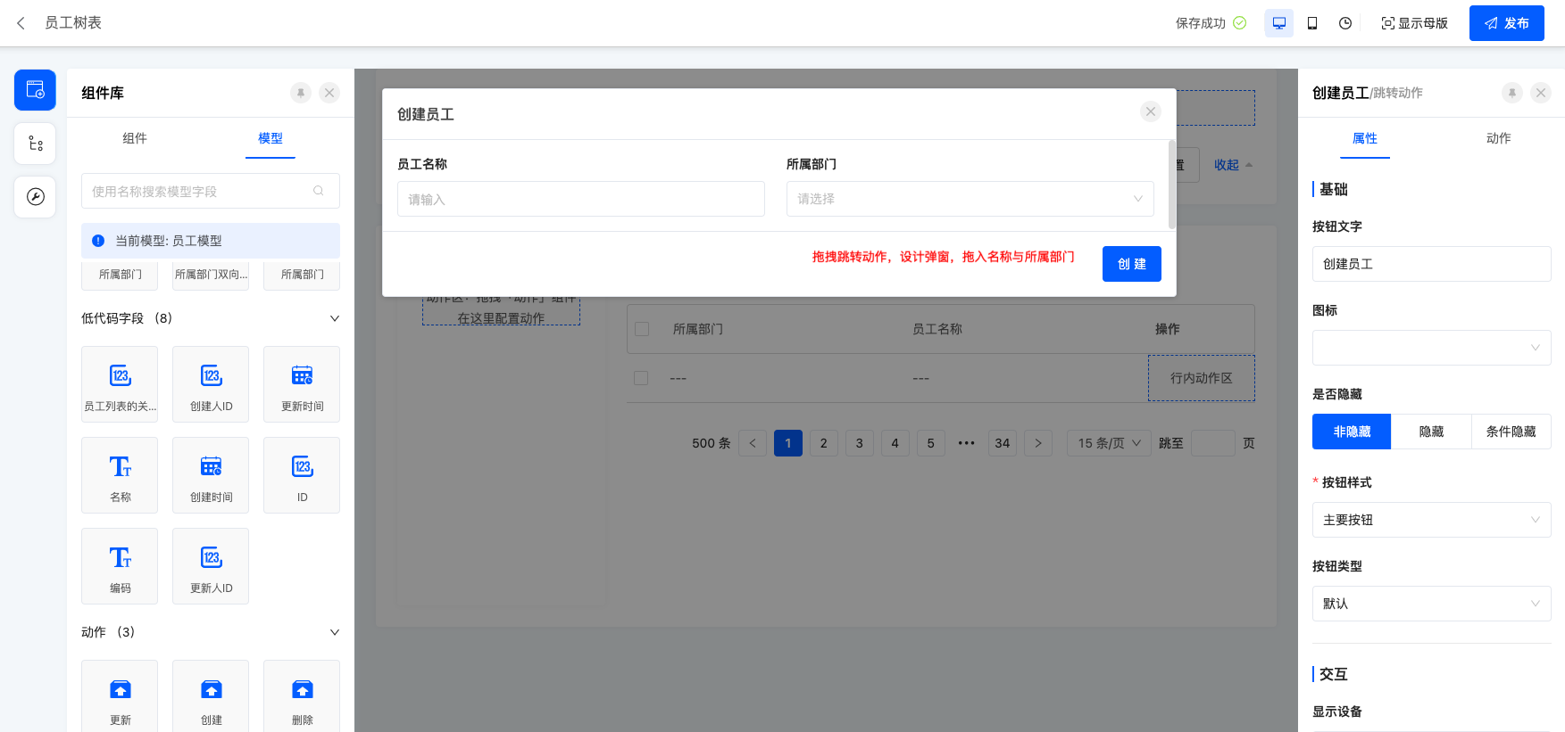
Task: Click the 跳至 page number input
Action: [x=1213, y=443]
